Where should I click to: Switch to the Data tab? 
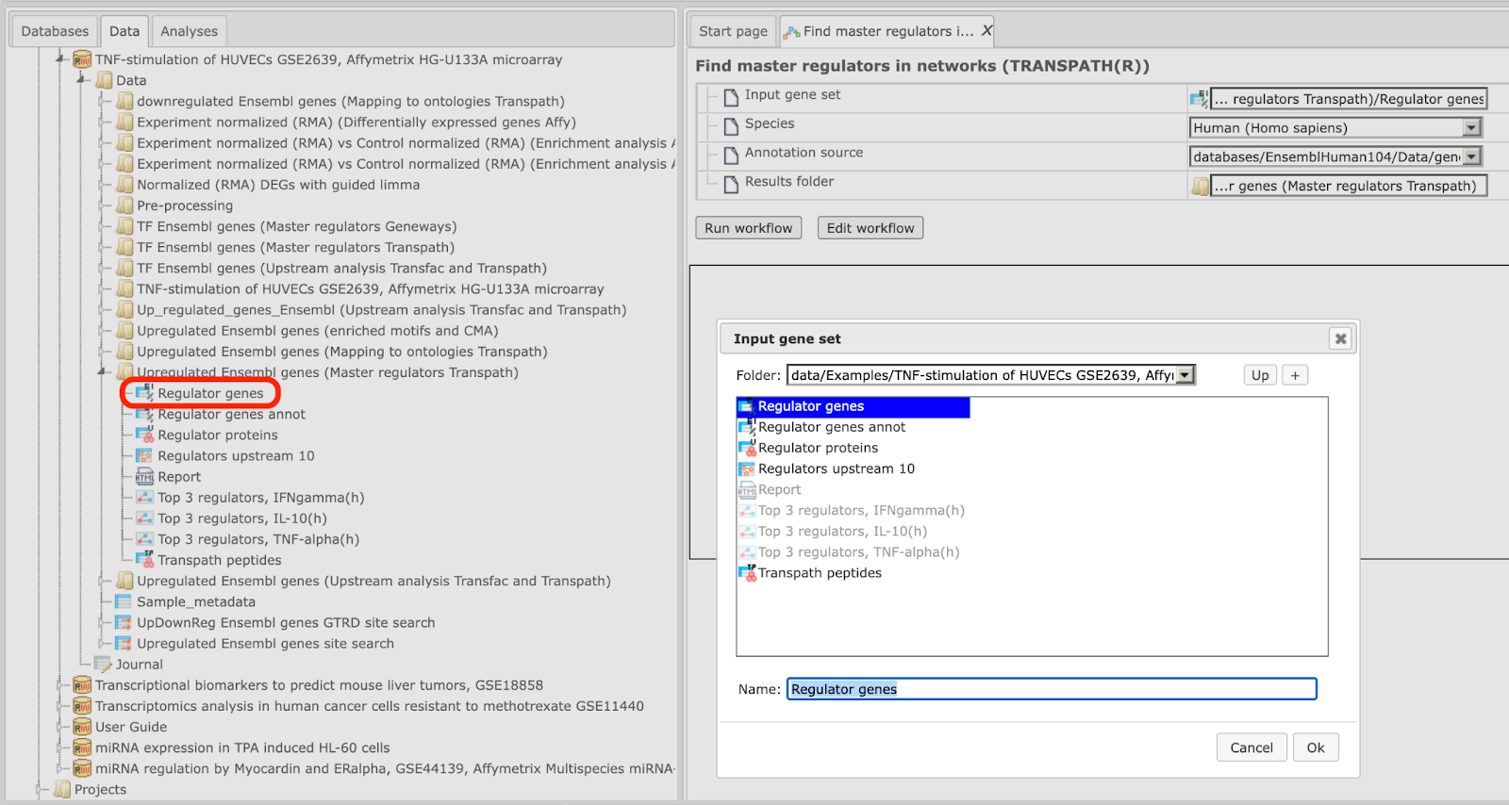pos(124,31)
